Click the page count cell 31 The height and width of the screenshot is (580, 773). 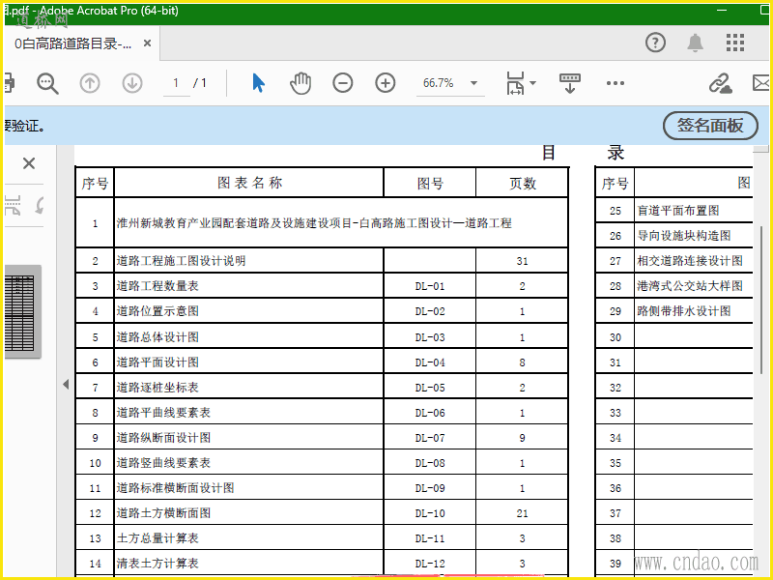point(522,261)
